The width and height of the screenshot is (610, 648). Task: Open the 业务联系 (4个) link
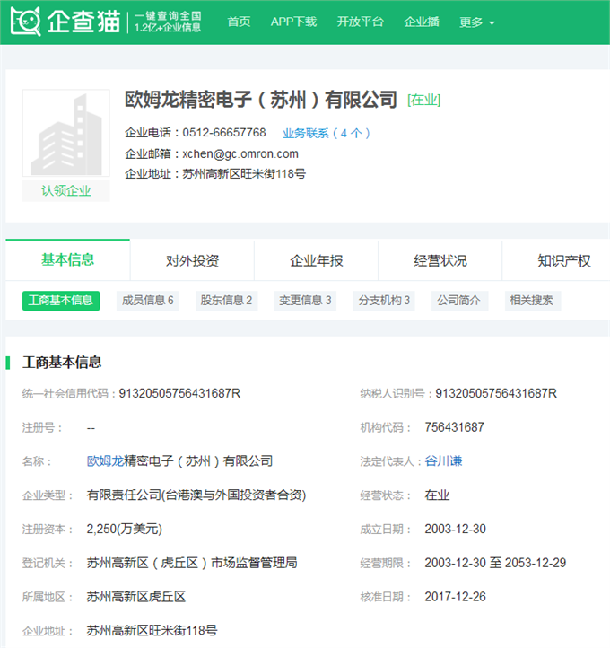point(327,133)
